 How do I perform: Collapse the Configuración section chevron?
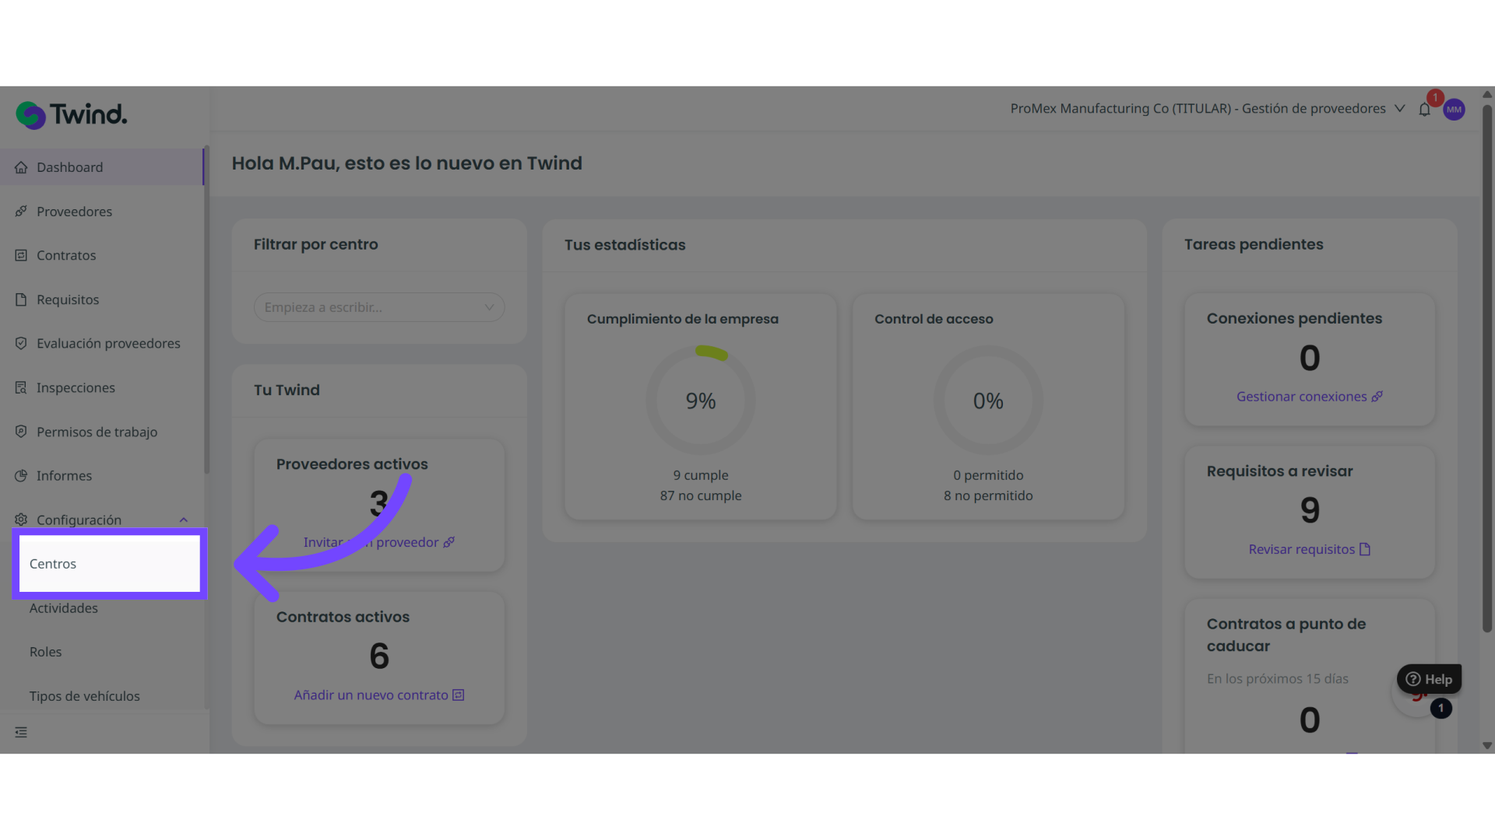[184, 520]
